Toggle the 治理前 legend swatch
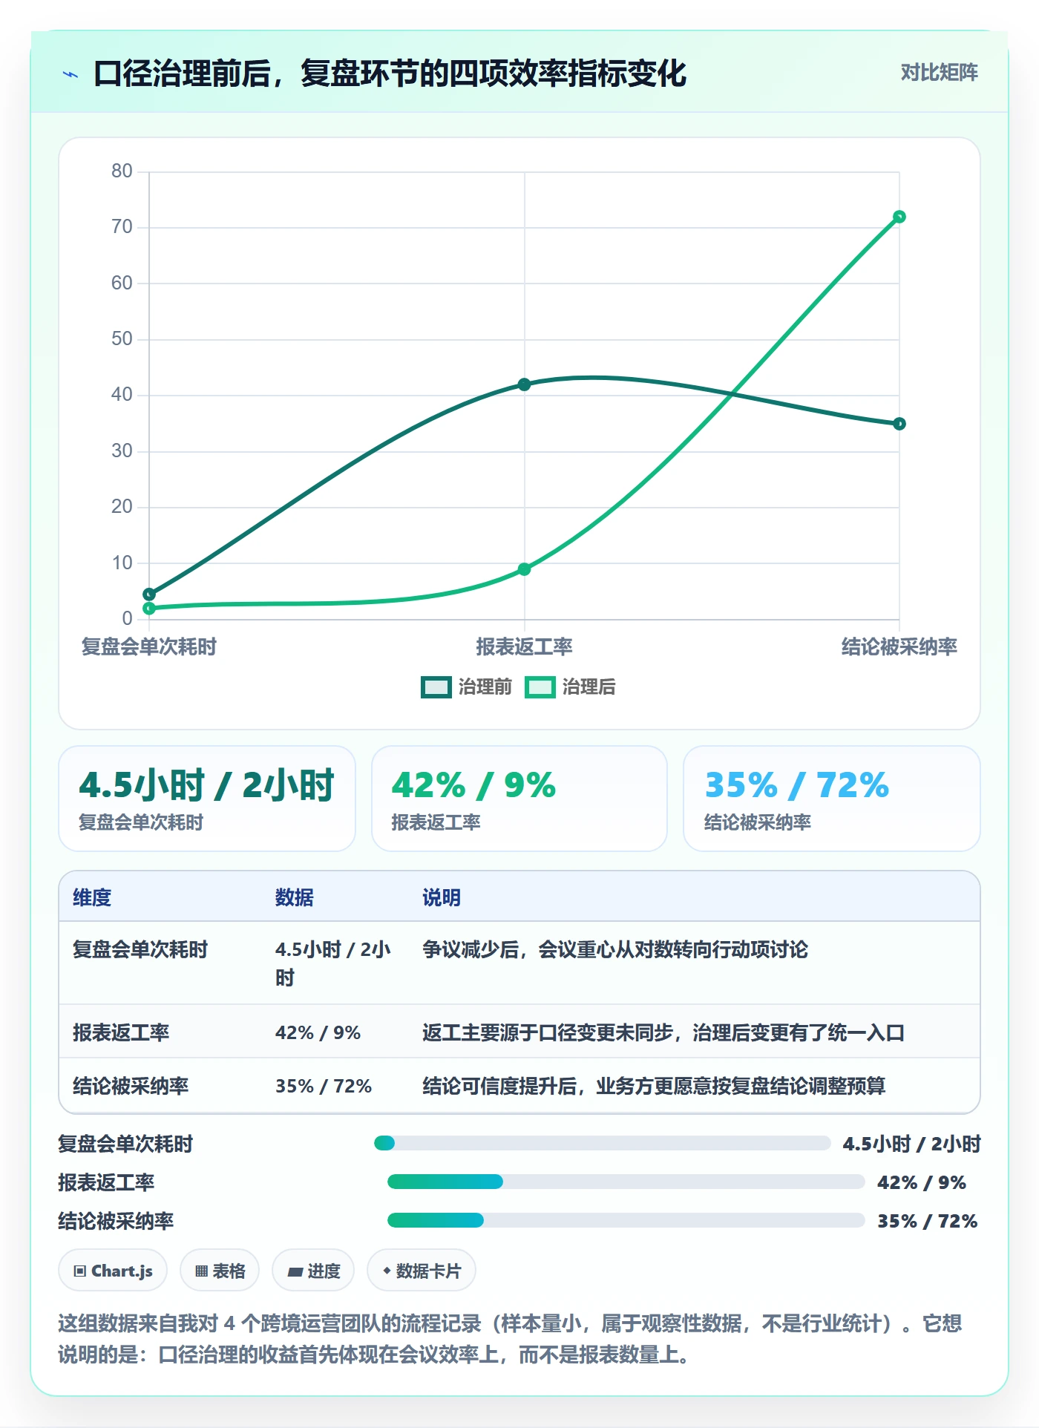 point(436,687)
